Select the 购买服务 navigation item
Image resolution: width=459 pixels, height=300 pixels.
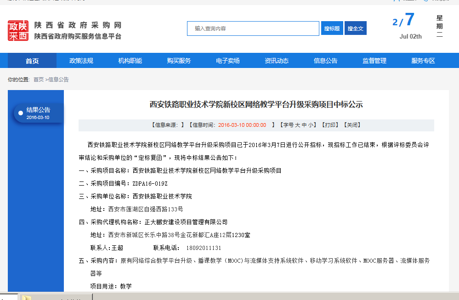click(x=179, y=61)
